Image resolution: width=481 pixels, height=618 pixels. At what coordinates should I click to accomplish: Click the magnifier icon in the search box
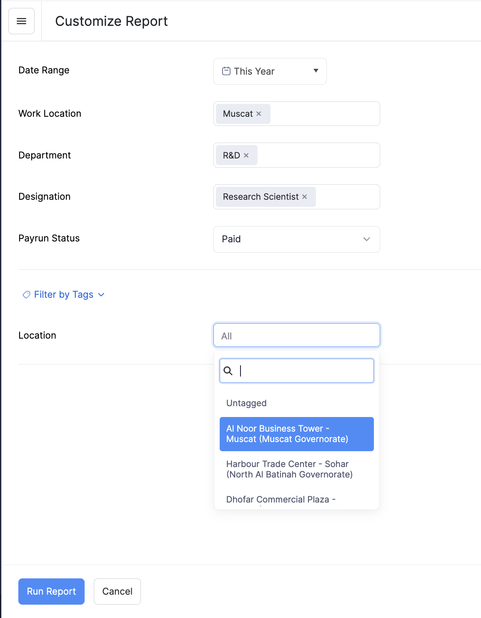coord(228,371)
